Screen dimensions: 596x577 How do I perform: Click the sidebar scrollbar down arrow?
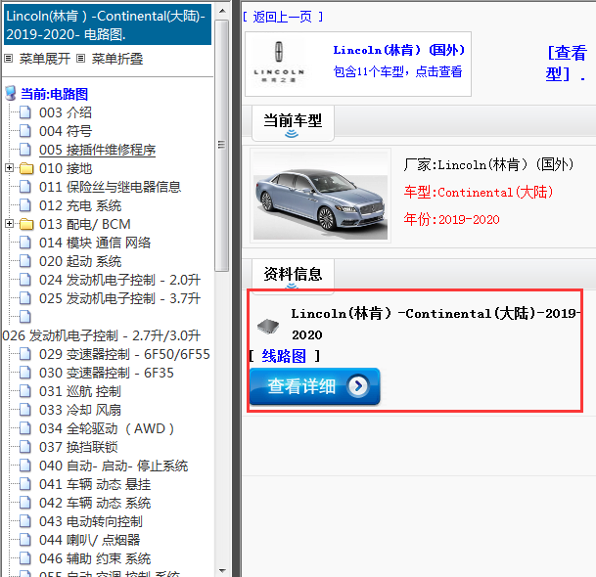[x=222, y=571]
